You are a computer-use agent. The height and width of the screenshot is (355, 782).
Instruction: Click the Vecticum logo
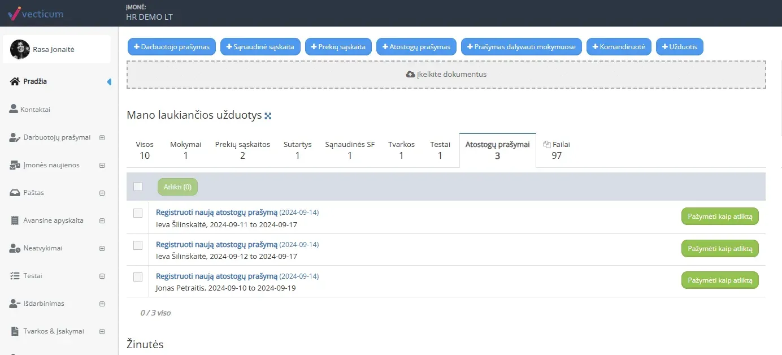[x=36, y=13]
